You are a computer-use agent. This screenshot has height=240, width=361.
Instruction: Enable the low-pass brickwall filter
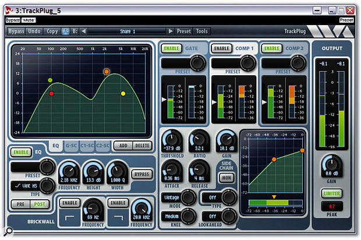coord(118,203)
